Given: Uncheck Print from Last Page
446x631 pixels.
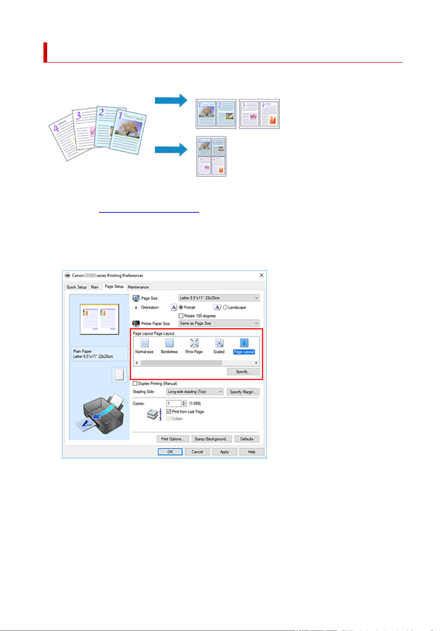Looking at the screenshot, I should 169,412.
